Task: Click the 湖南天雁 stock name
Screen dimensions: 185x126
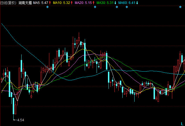Action: 25,3
